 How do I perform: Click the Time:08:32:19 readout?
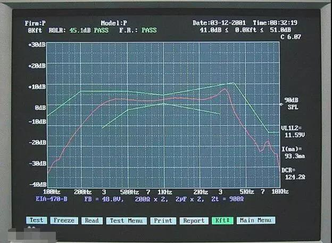[275, 23]
